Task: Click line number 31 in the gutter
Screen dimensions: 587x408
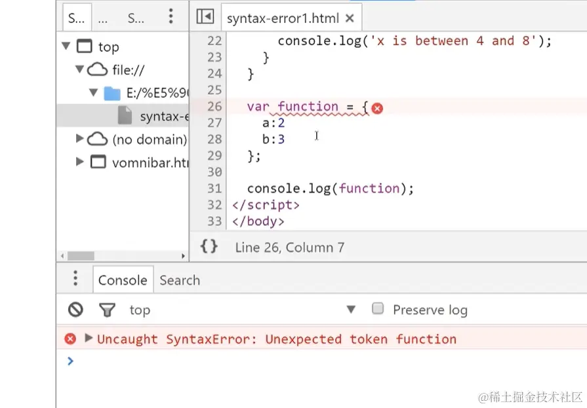Action: pos(214,189)
